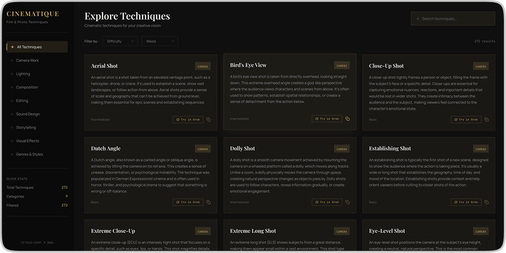Screen dimensions: 506x253
Task: Click the CAMERA tag on Aerial Shot
Action: [203, 66]
